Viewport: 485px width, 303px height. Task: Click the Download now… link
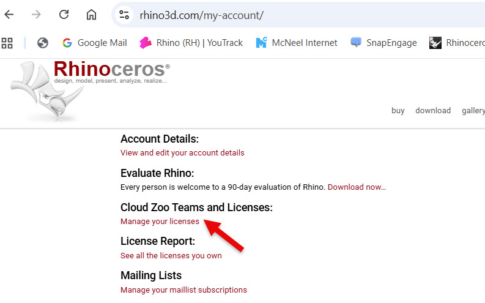point(357,187)
